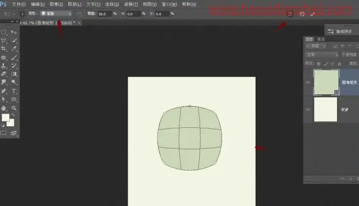Select the Healing Brush tool
This screenshot has height=206, width=359.
point(4,57)
